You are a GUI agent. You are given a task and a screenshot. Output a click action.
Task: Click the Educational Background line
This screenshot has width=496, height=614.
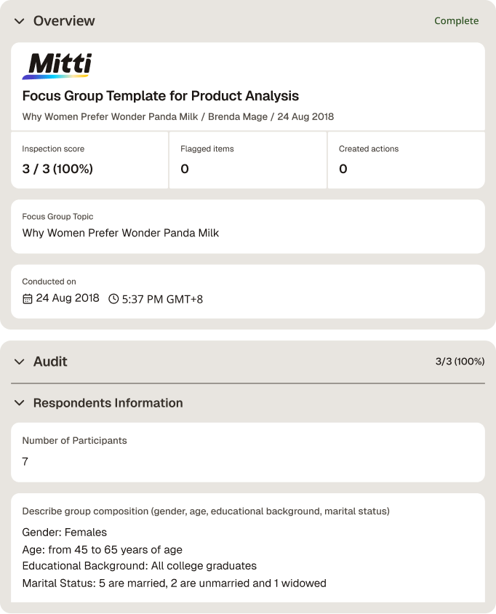tap(140, 566)
